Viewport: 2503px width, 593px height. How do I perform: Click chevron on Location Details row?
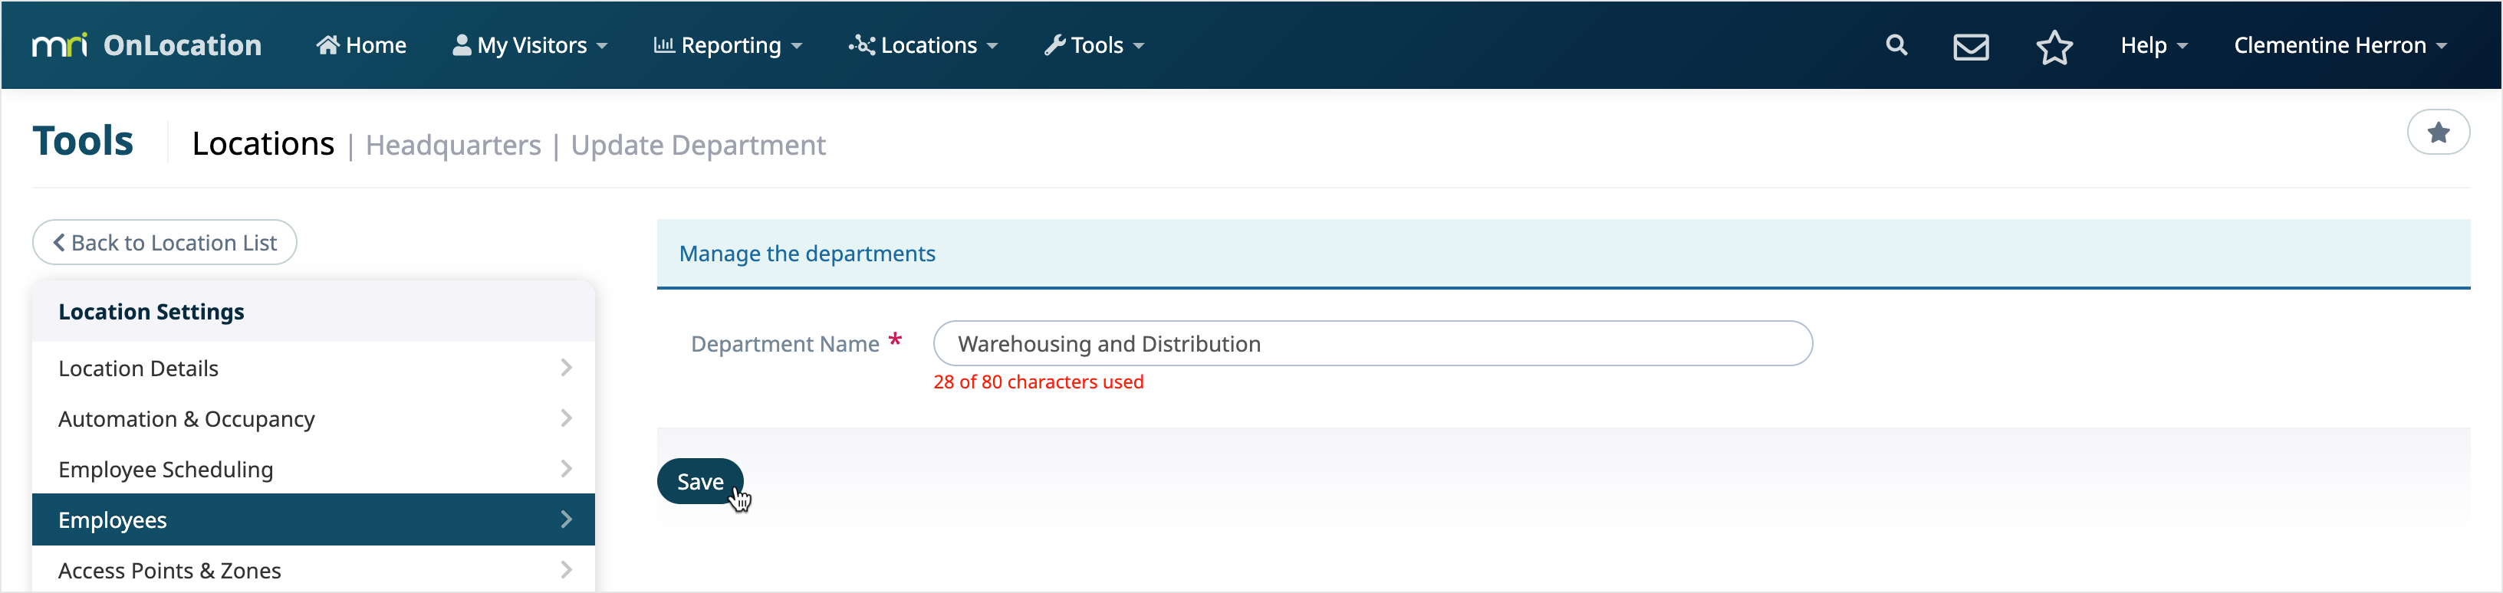[x=565, y=368]
